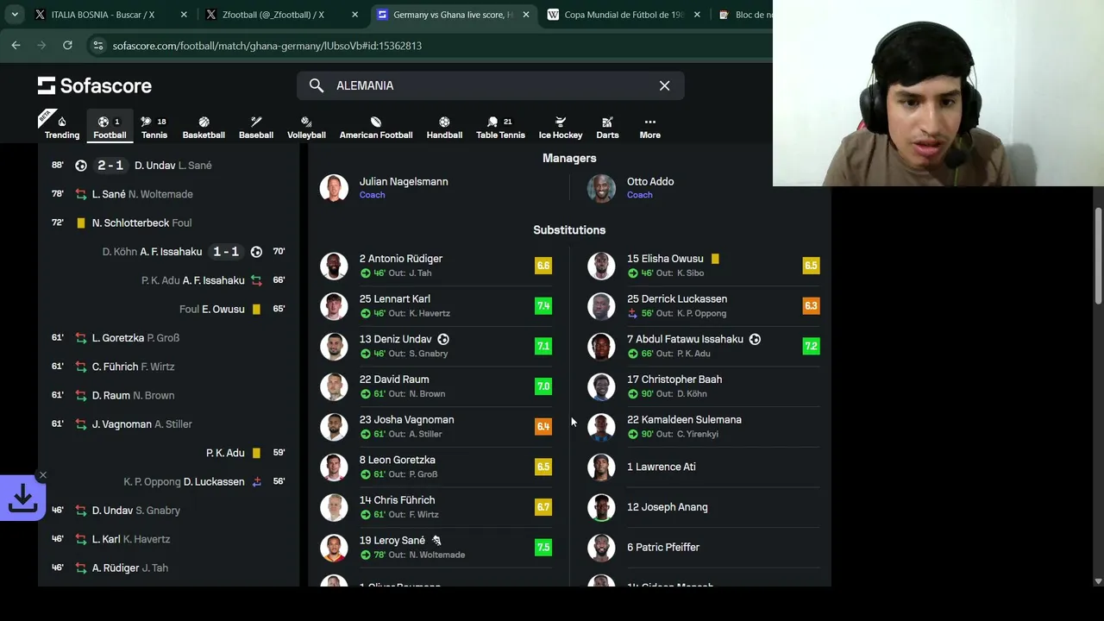Open the Baseball section
The width and height of the screenshot is (1104, 621).
[256, 127]
